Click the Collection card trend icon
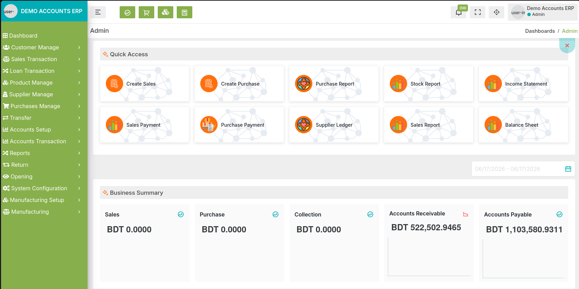The height and width of the screenshot is (289, 579). coord(370,214)
